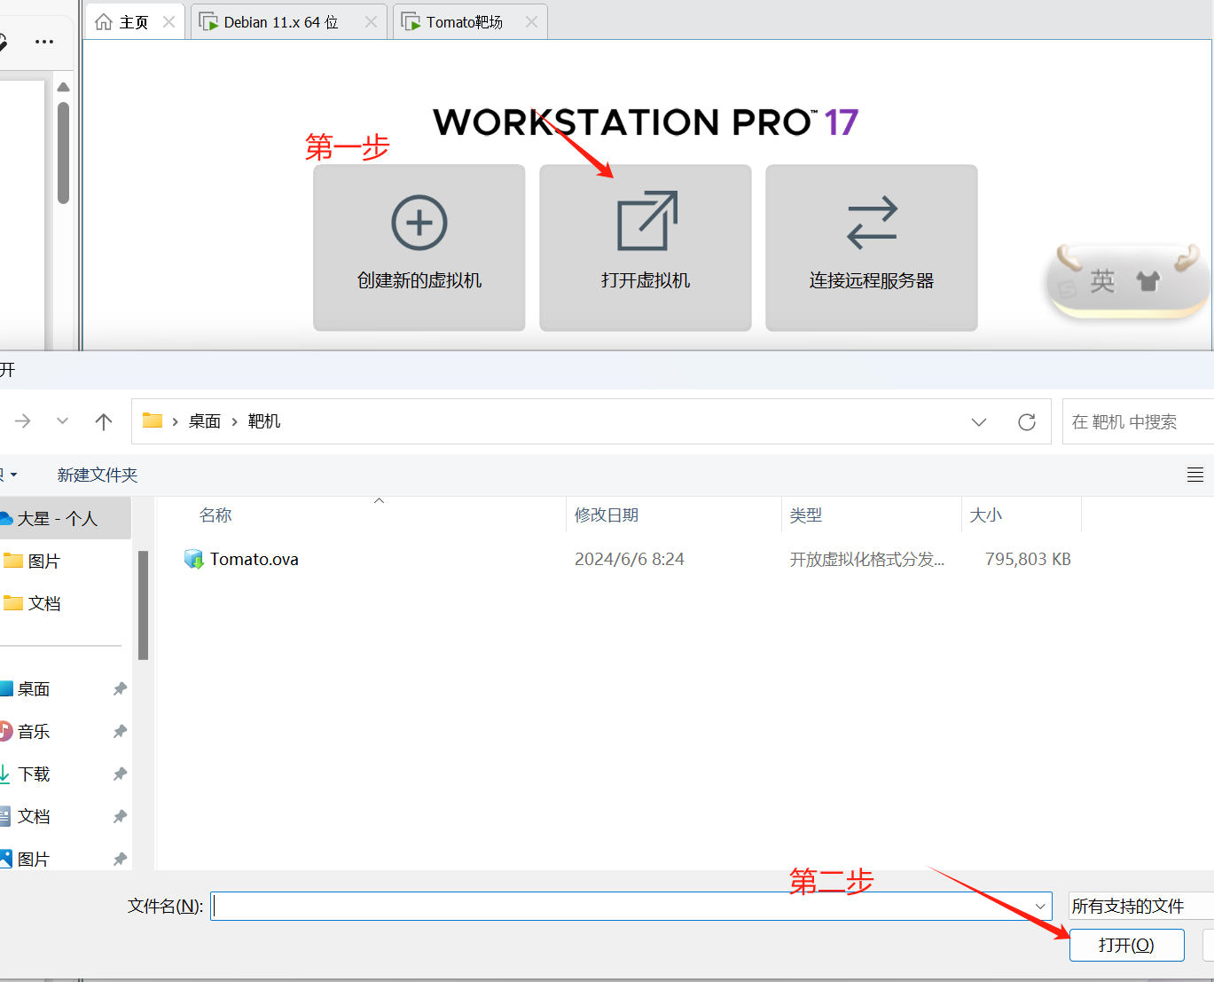This screenshot has width=1214, height=982.
Task: Open 文档 folder under 大星 - 个人
Action: [43, 603]
